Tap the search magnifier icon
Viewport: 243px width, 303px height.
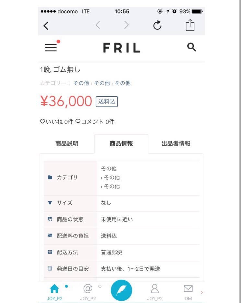[191, 47]
